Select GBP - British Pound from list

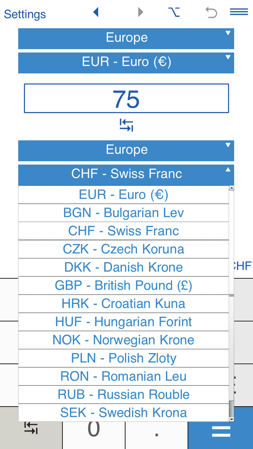click(x=123, y=286)
